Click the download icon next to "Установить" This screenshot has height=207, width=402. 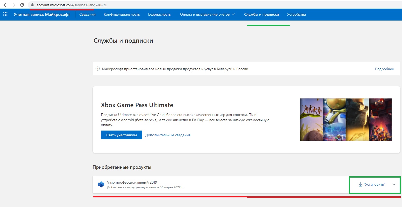[360, 184]
